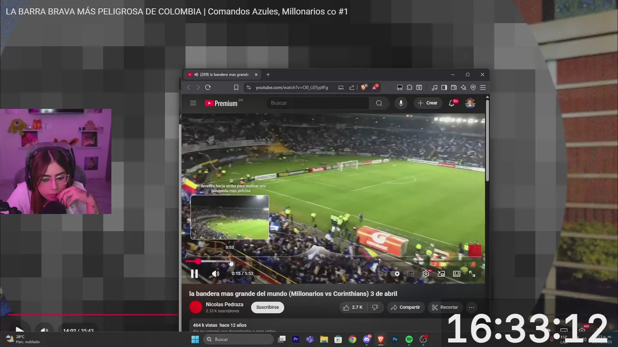Enable theater mode
The height and width of the screenshot is (347, 618).
(457, 274)
